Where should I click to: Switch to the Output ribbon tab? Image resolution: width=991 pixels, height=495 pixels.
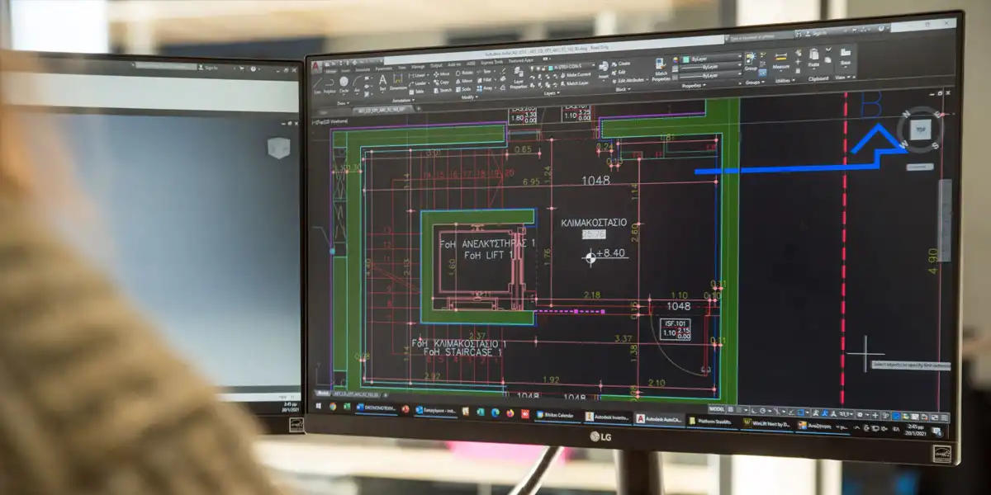coord(436,67)
